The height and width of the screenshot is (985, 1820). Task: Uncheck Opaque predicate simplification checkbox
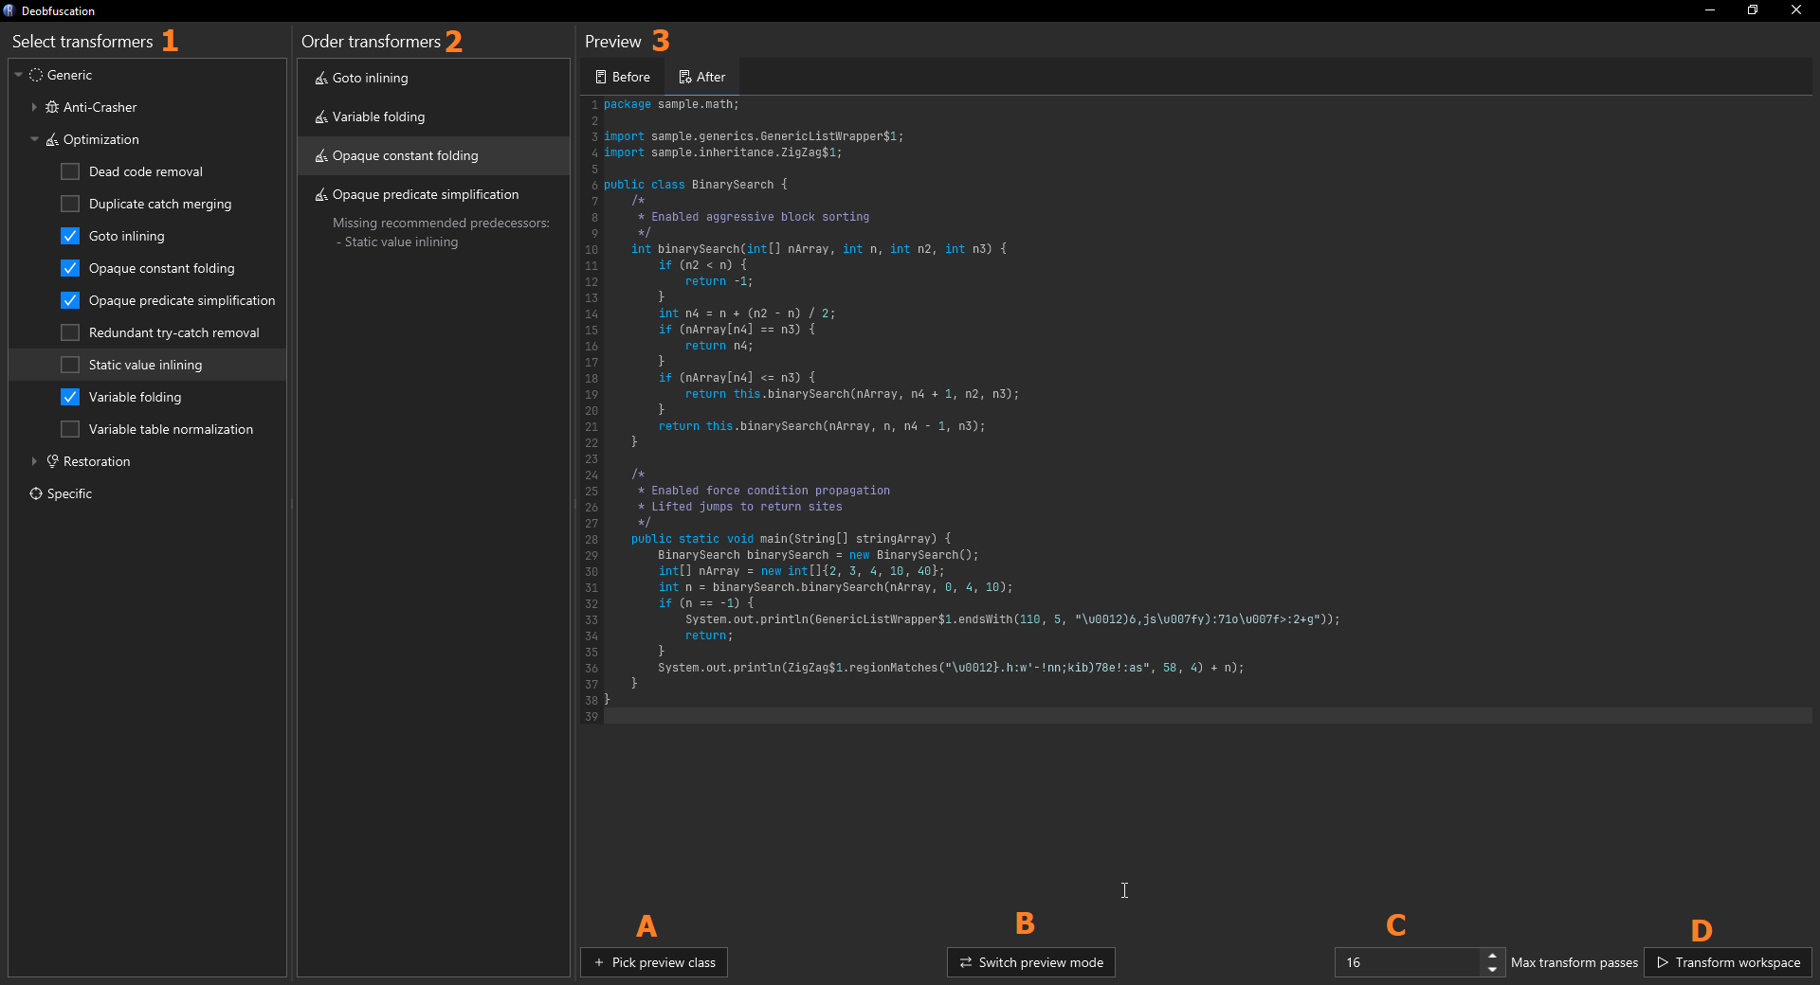pyautogui.click(x=70, y=300)
